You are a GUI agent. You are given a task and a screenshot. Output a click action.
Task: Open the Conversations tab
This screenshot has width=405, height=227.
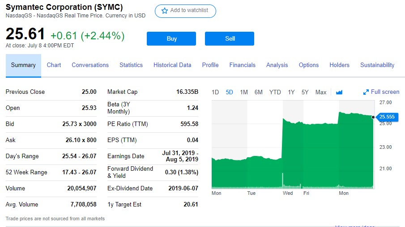point(90,65)
